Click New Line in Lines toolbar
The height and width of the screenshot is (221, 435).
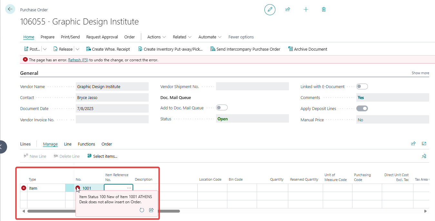pos(35,156)
